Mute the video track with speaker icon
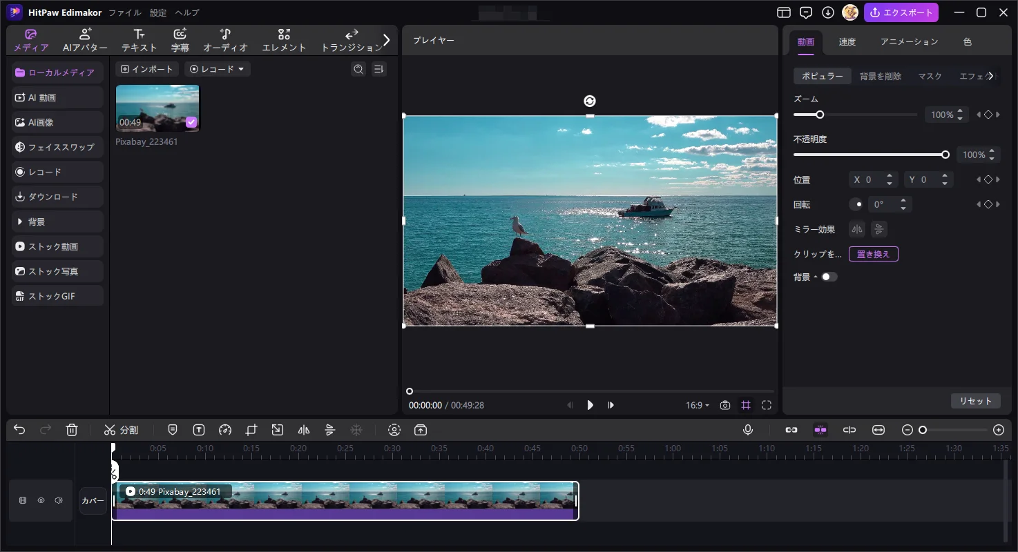 [59, 500]
